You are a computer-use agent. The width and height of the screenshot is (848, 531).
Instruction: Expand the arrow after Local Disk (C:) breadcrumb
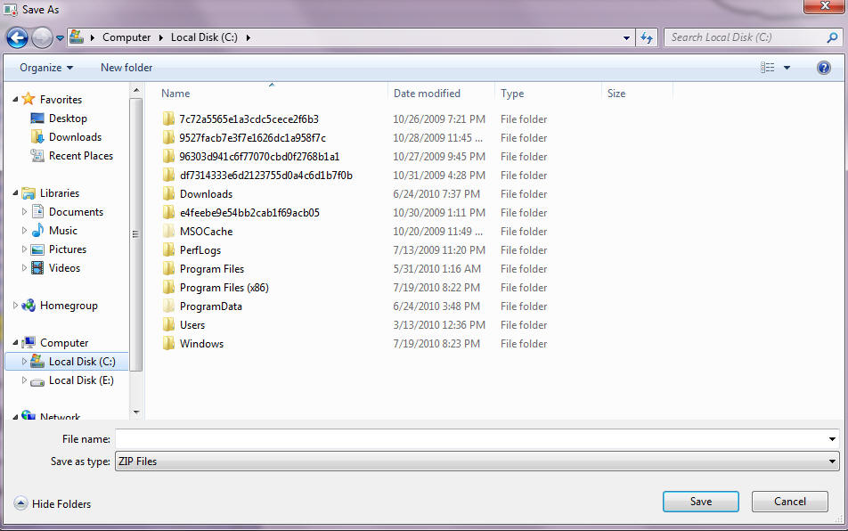click(x=249, y=37)
